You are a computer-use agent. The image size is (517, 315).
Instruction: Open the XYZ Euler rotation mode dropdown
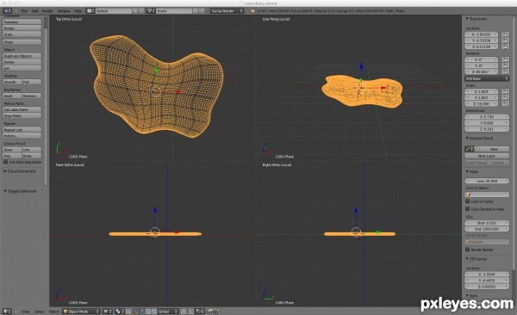pos(487,79)
